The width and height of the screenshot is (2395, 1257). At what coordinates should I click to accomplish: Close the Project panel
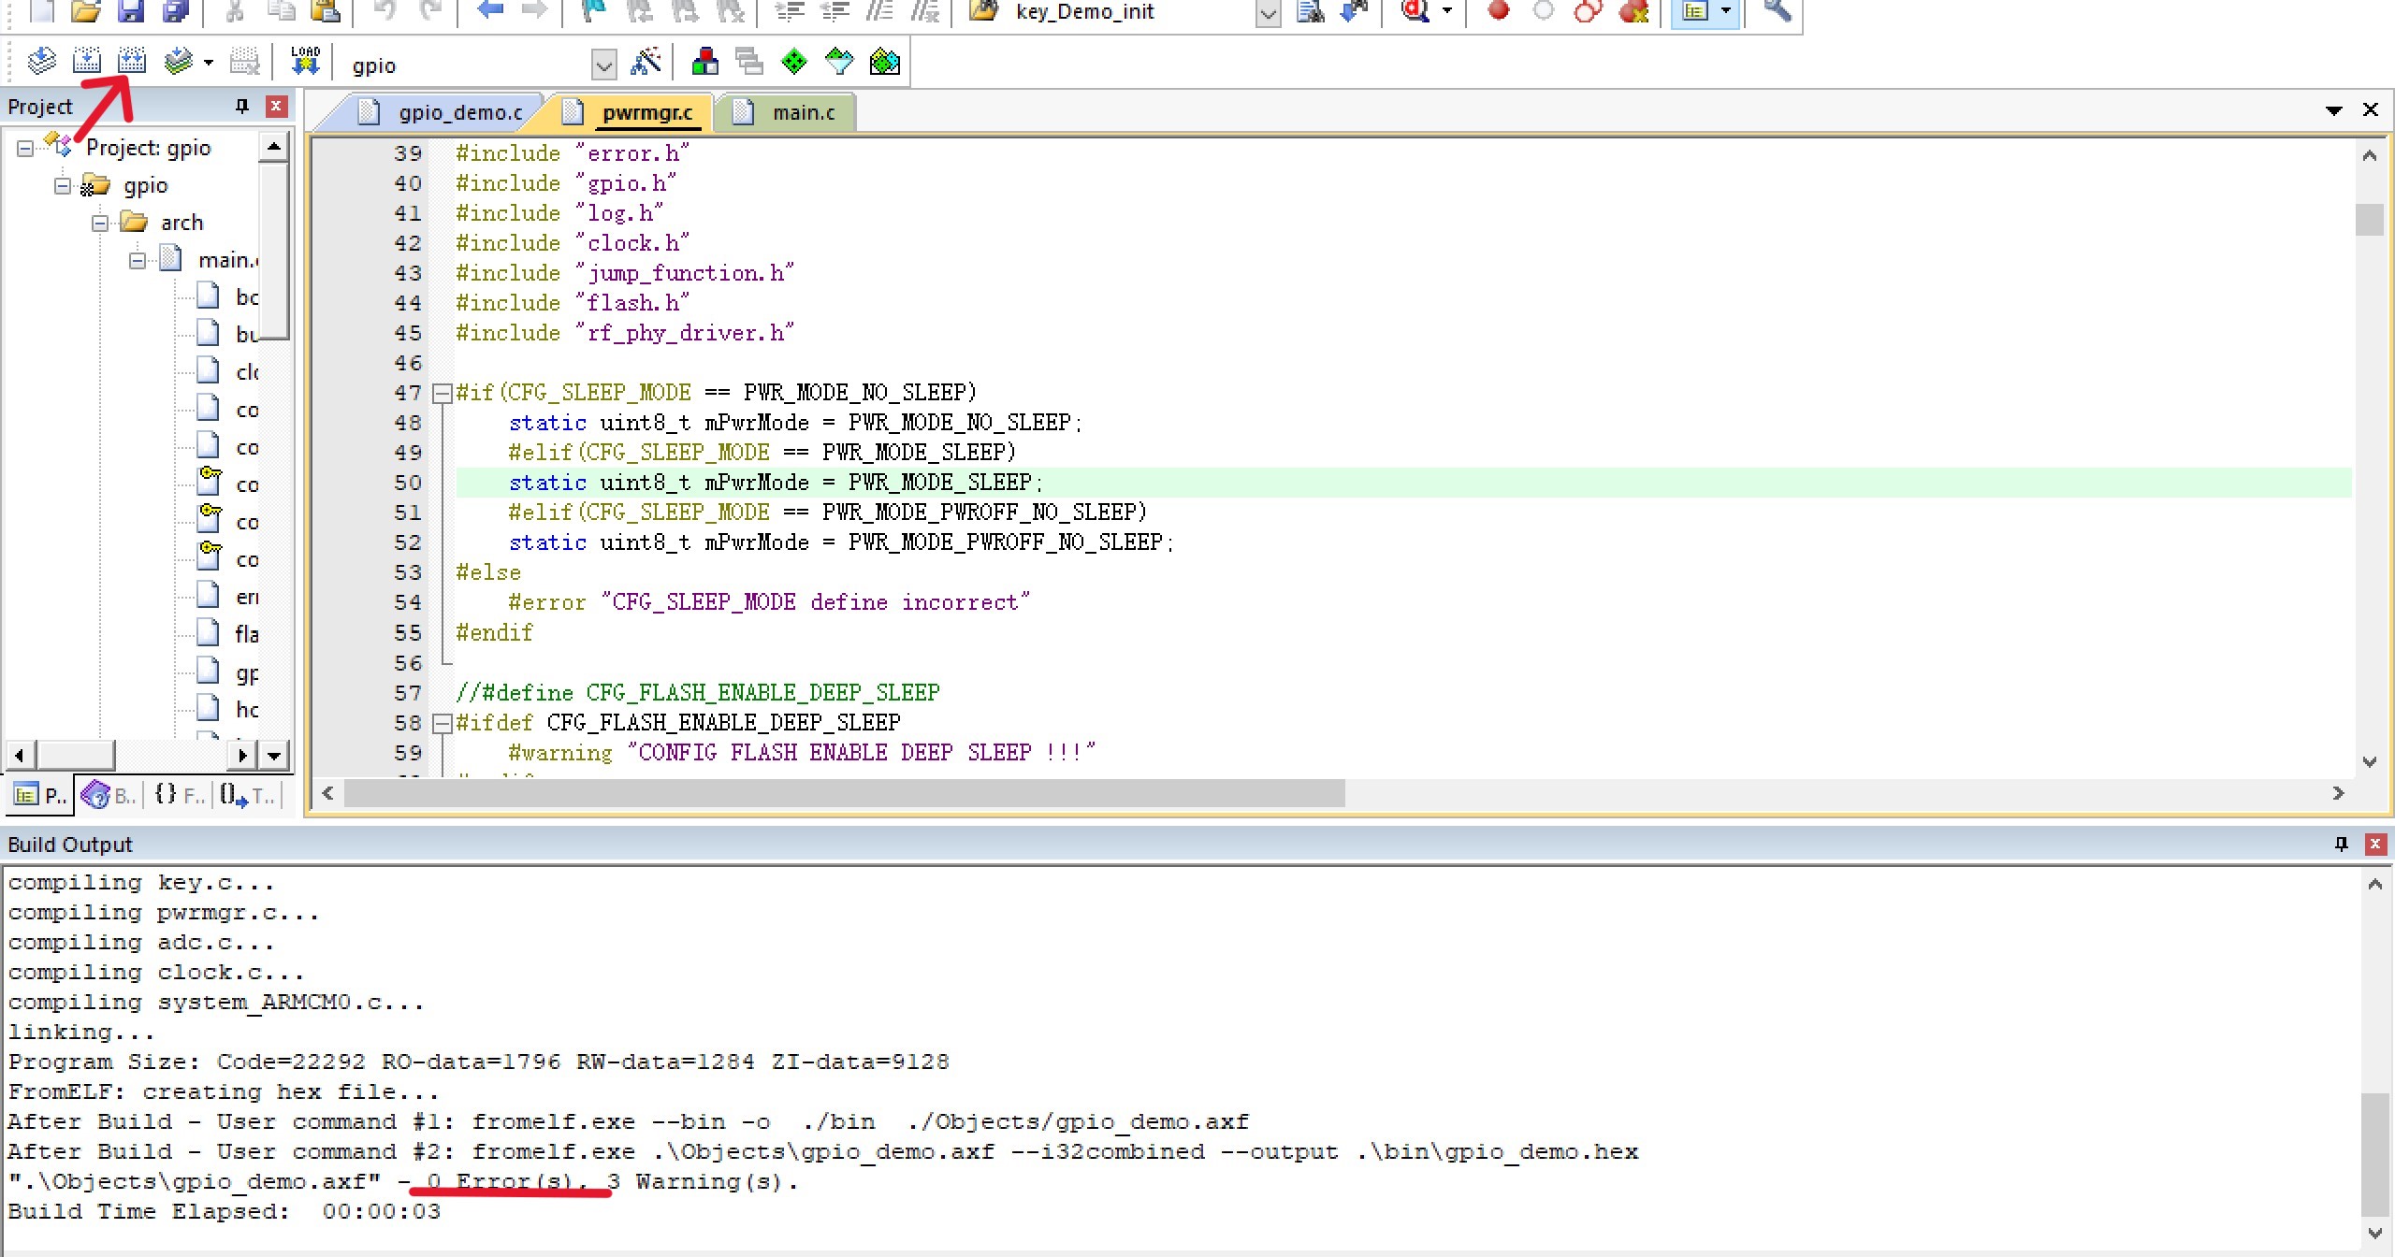(276, 106)
